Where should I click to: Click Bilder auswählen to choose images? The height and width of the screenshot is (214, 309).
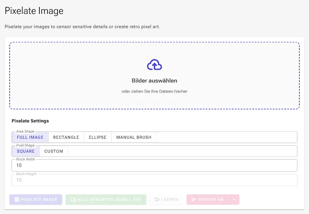click(154, 81)
